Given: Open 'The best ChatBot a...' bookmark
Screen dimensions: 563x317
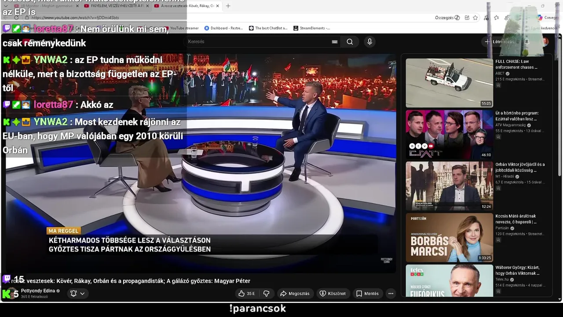Looking at the screenshot, I should click(268, 28).
